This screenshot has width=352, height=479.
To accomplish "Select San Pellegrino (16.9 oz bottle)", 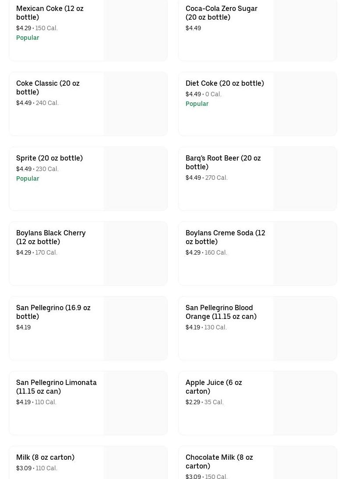I will tap(53, 312).
